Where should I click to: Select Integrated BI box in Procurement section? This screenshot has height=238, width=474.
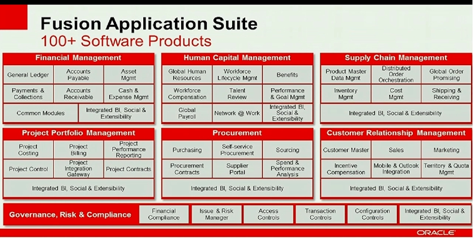[x=237, y=188]
